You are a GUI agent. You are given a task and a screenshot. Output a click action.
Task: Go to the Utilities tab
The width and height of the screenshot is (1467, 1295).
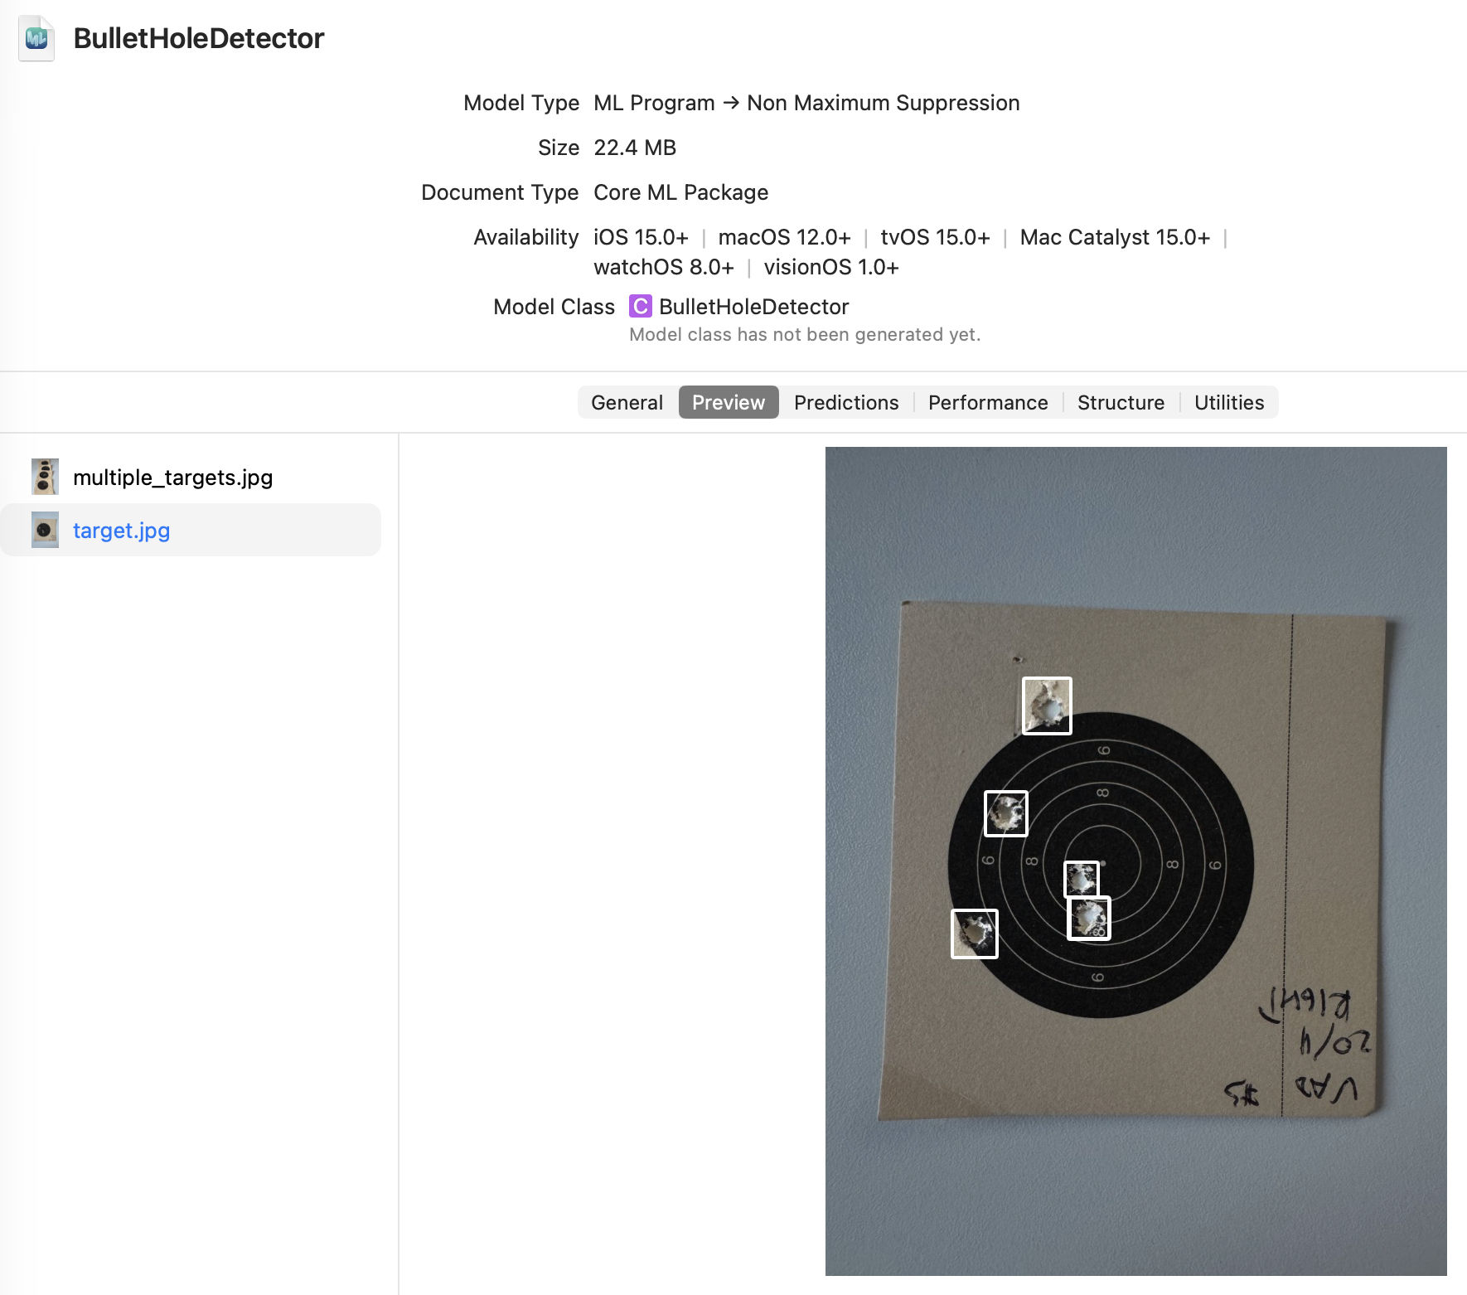[x=1229, y=402]
